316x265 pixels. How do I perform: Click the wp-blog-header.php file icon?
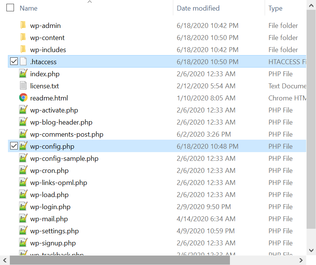click(23, 122)
